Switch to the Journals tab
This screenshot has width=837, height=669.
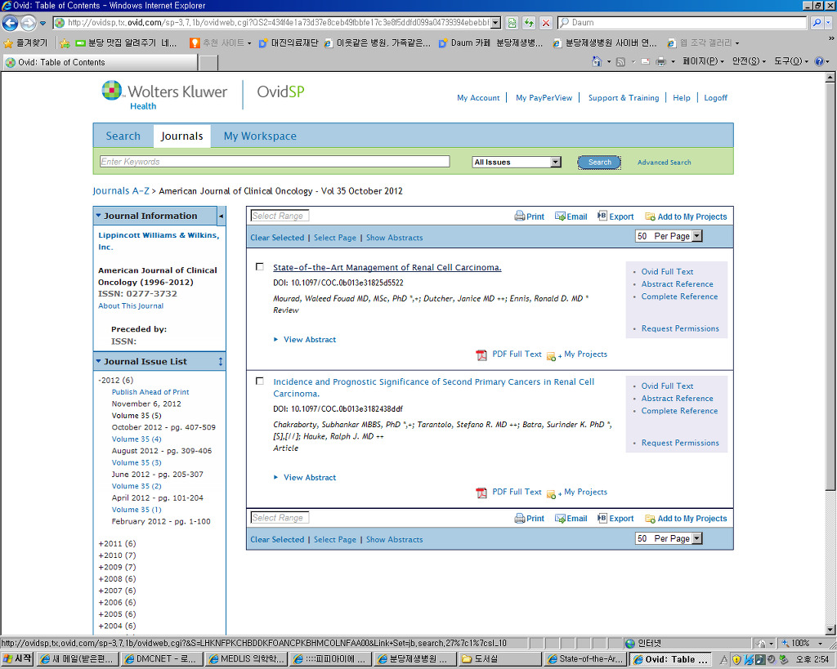click(182, 136)
